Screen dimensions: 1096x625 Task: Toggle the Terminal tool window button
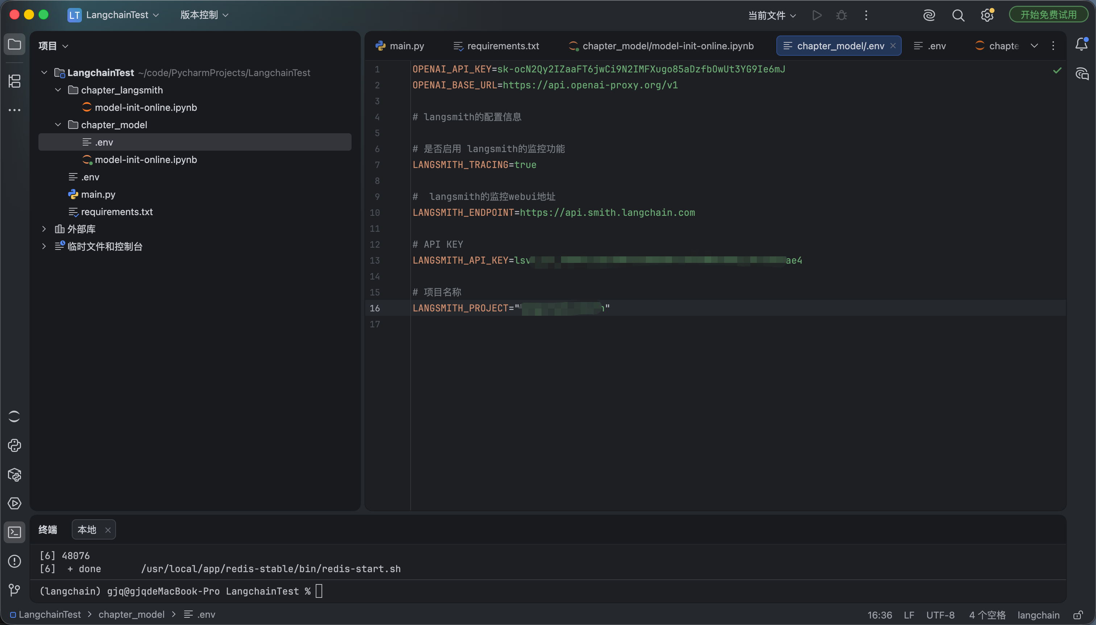point(14,532)
